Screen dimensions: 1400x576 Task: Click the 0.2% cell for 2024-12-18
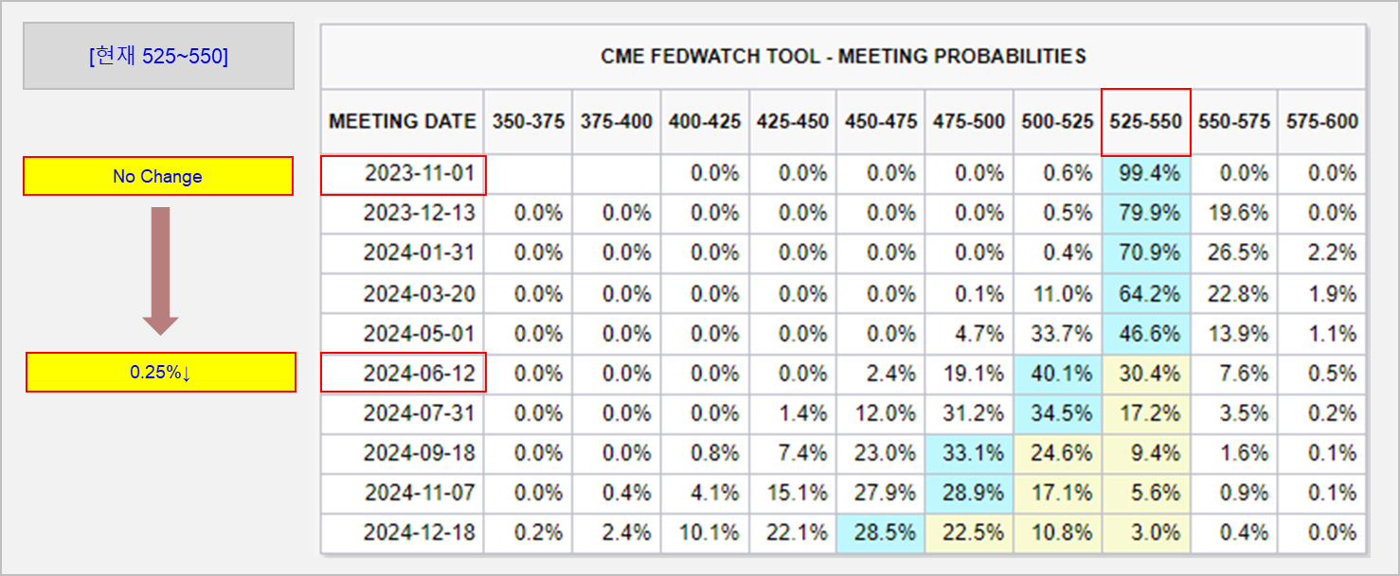coord(528,532)
